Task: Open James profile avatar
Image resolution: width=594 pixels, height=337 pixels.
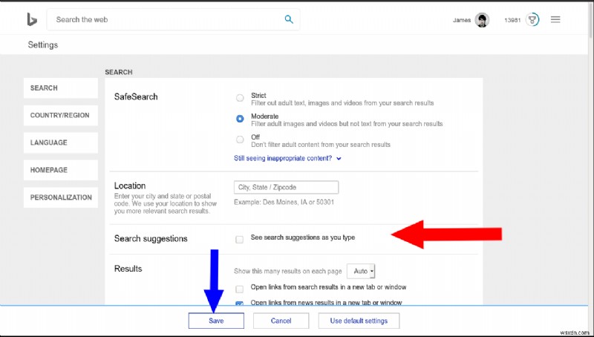Action: [482, 20]
